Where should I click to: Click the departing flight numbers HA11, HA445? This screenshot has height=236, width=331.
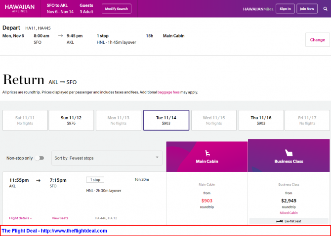click(x=38, y=28)
